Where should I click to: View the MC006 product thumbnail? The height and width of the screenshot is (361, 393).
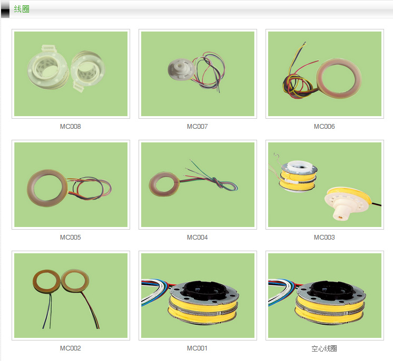(325, 74)
